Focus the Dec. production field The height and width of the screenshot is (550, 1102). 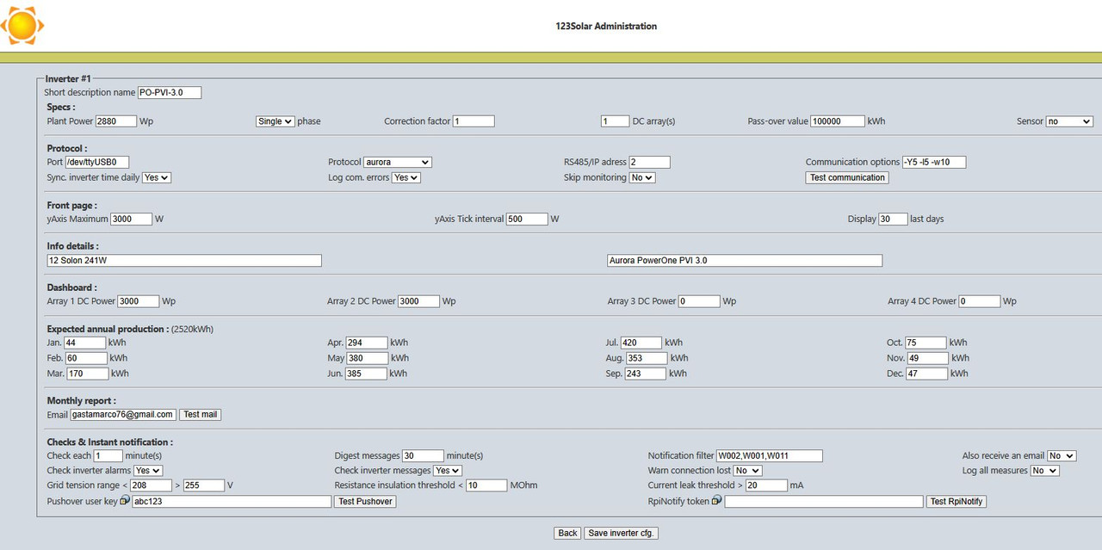click(927, 374)
